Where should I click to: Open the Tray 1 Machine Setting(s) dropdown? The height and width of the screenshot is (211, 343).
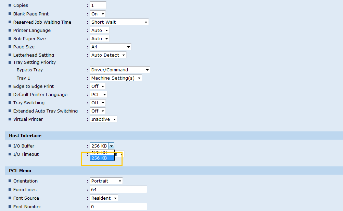(x=116, y=78)
